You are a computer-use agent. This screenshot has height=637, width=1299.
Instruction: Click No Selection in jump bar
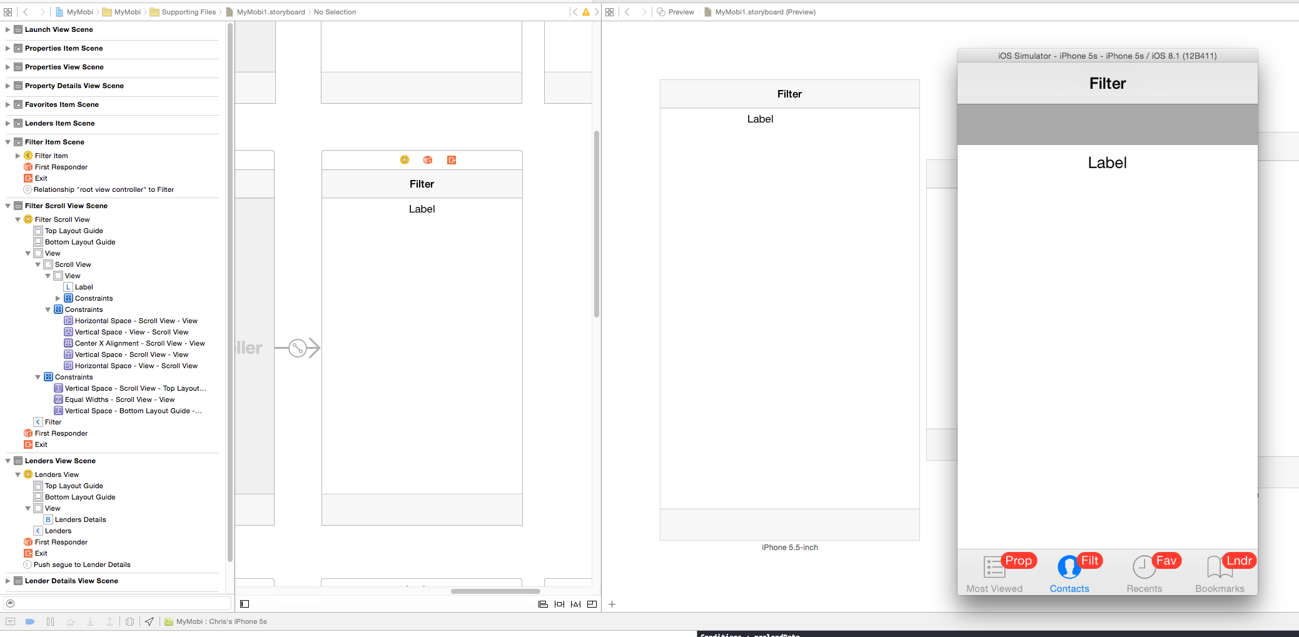coord(335,12)
